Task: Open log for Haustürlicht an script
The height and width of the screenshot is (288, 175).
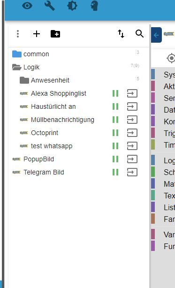Action: 132,106
